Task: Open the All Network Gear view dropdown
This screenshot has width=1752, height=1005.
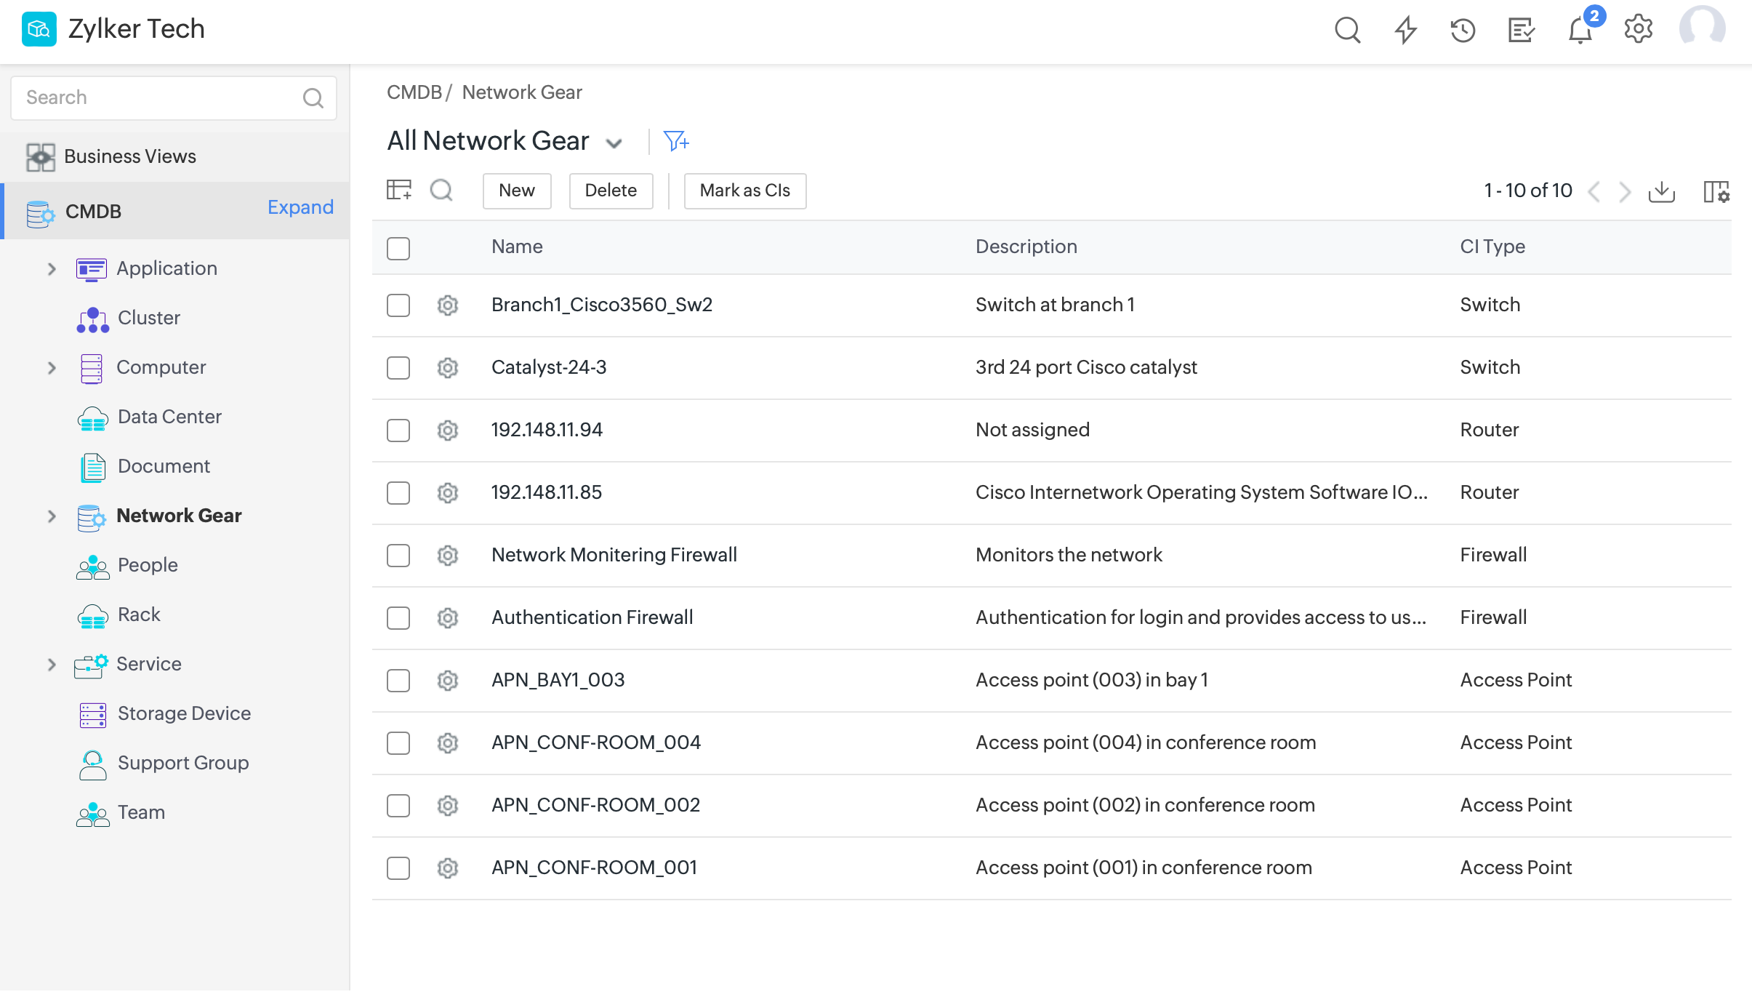Action: (x=614, y=143)
